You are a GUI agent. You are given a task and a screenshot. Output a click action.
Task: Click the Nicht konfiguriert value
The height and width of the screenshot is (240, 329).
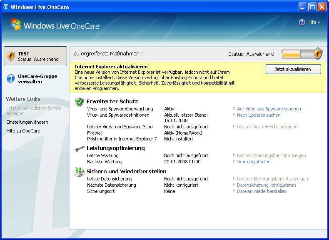[181, 185]
